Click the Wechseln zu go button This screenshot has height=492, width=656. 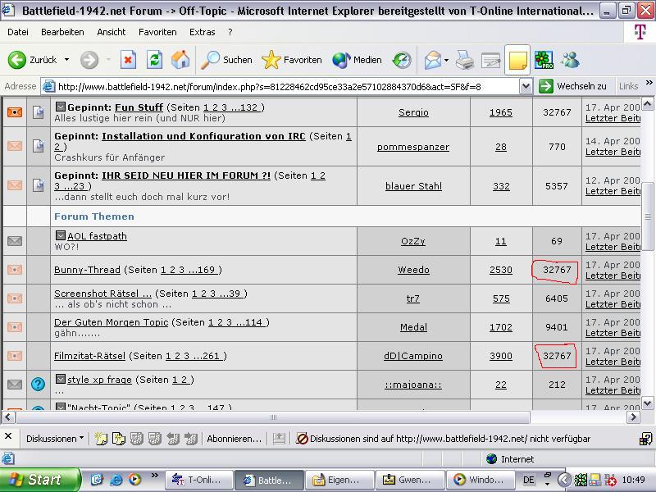pos(572,87)
